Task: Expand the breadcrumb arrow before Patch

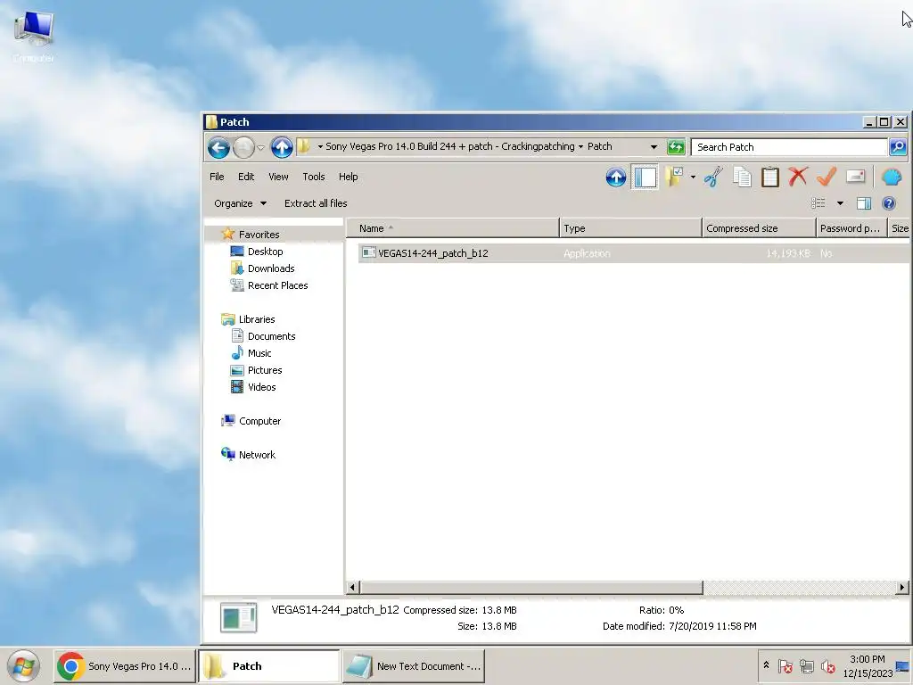Action: pos(580,147)
